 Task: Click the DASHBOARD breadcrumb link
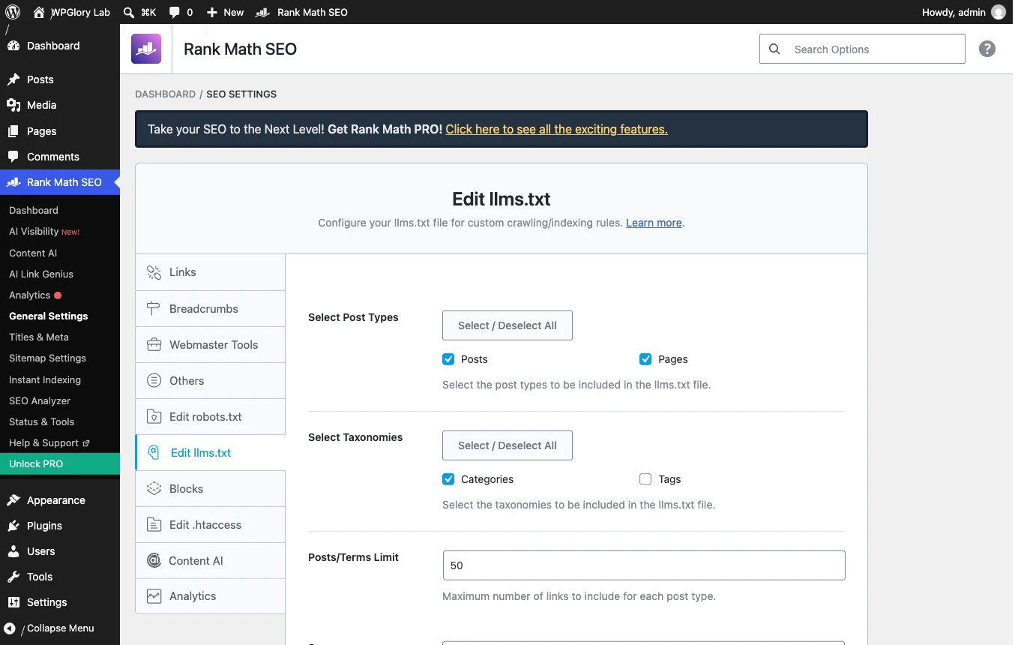click(x=165, y=94)
